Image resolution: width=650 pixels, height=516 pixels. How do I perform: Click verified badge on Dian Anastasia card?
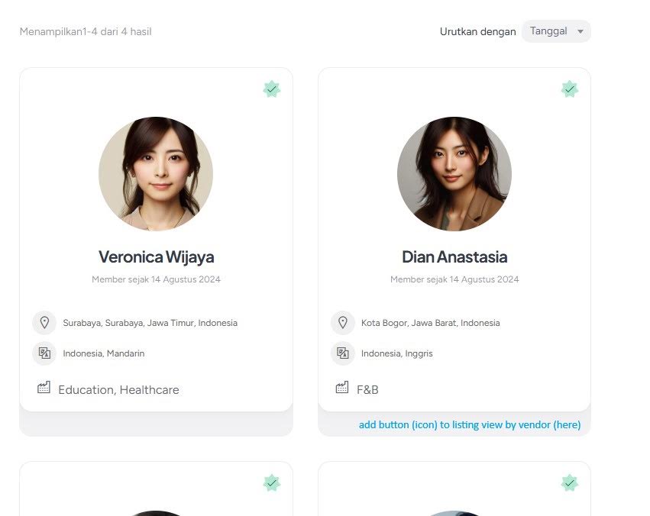pyautogui.click(x=570, y=89)
